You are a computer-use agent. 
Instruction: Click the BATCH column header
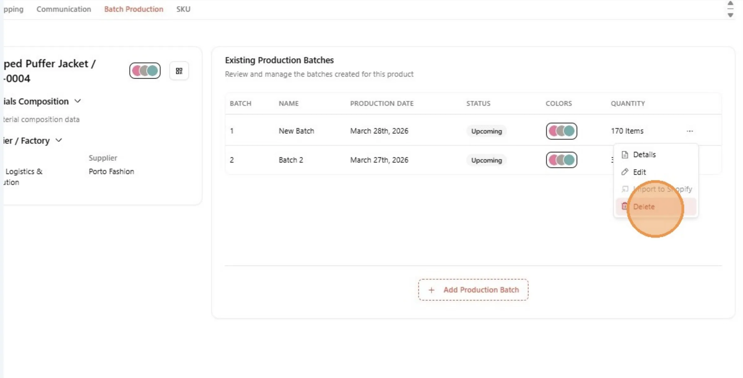(241, 103)
